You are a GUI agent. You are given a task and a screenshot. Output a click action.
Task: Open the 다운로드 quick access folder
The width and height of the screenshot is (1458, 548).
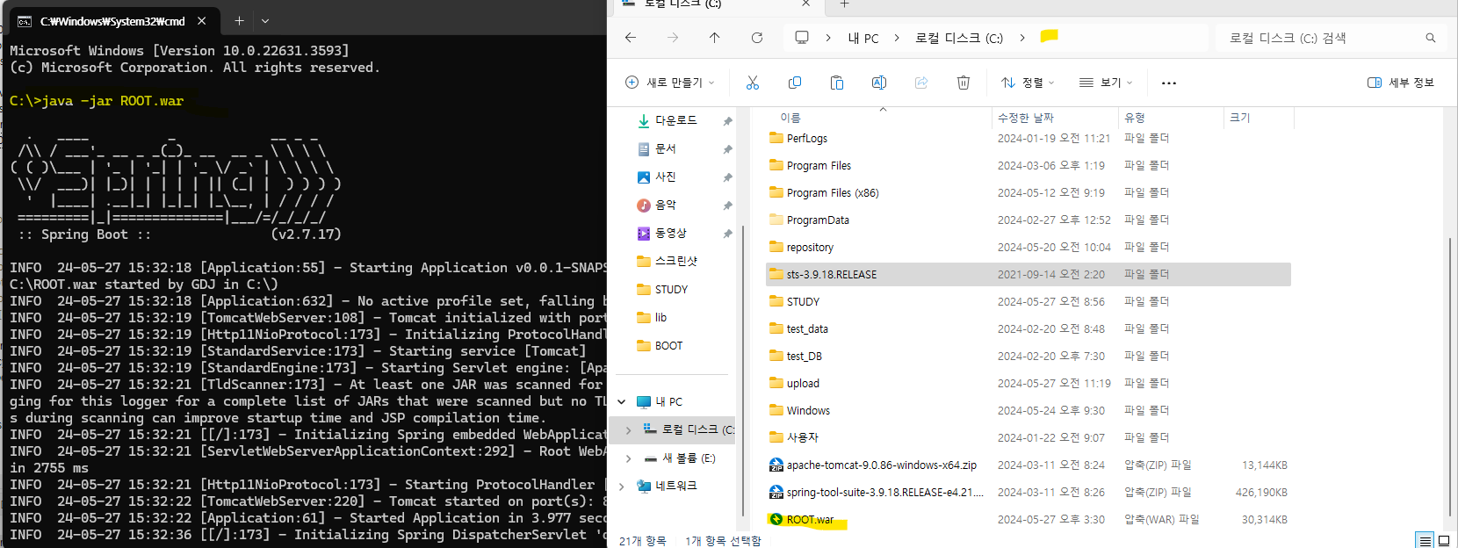click(675, 120)
